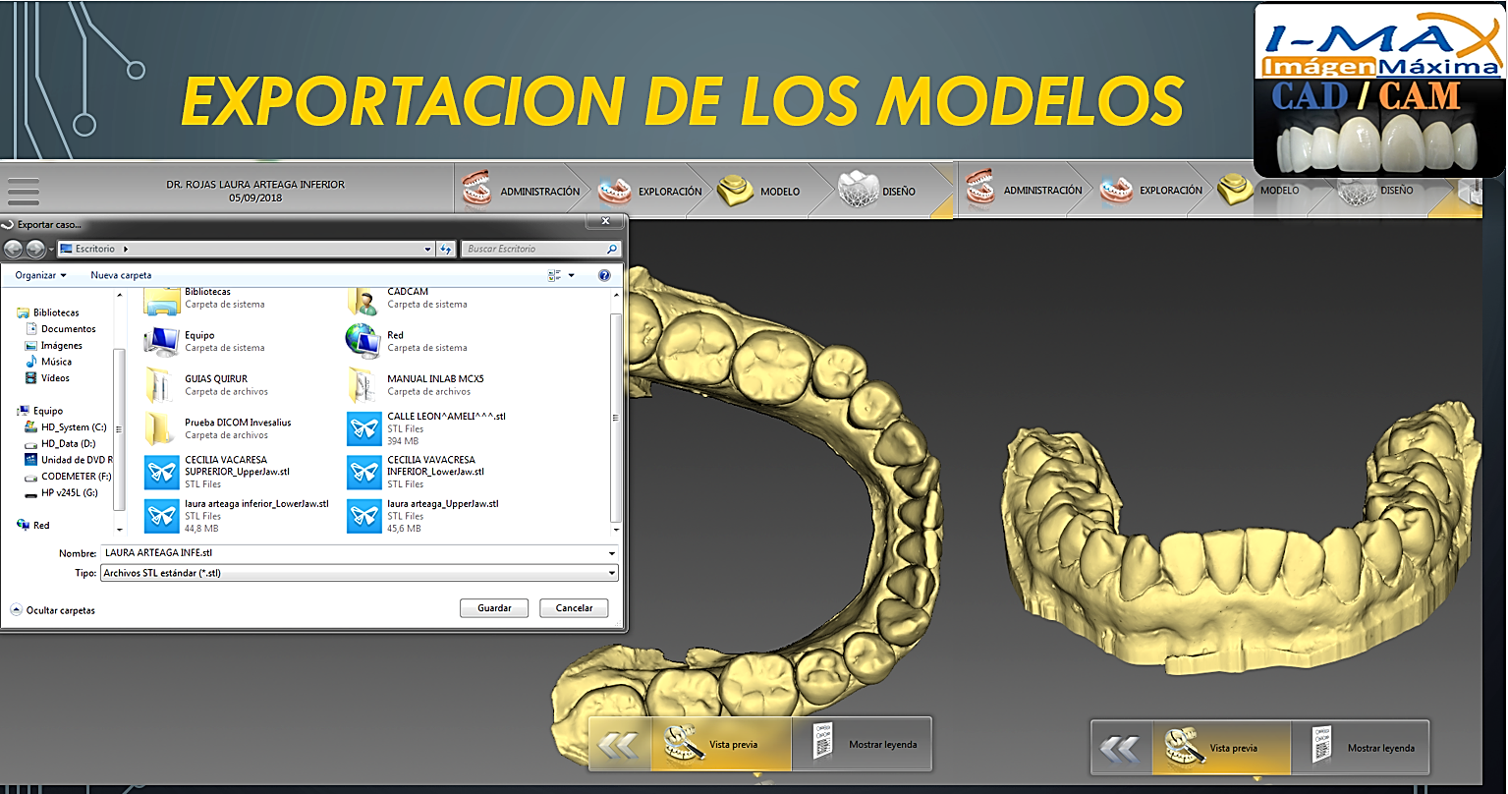Select the GUIAS QUIRUR folder
1508x794 pixels.
click(x=206, y=384)
